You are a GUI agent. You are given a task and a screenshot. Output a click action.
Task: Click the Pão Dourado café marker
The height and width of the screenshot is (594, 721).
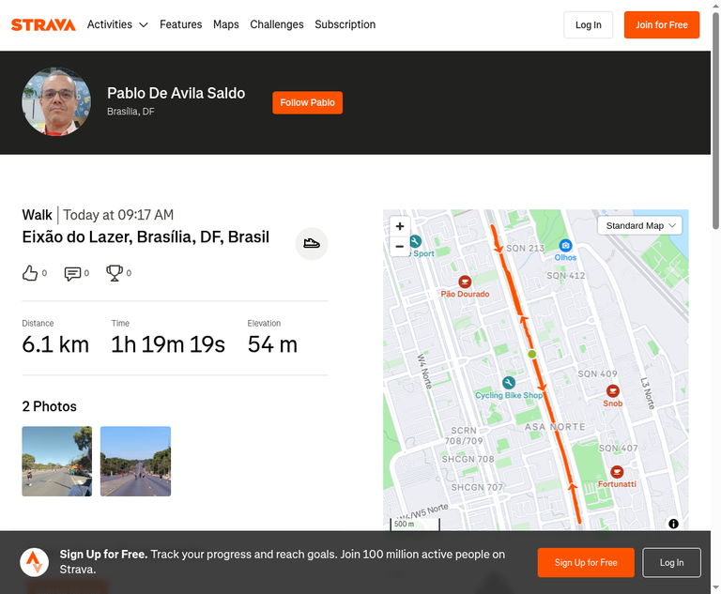coord(465,282)
